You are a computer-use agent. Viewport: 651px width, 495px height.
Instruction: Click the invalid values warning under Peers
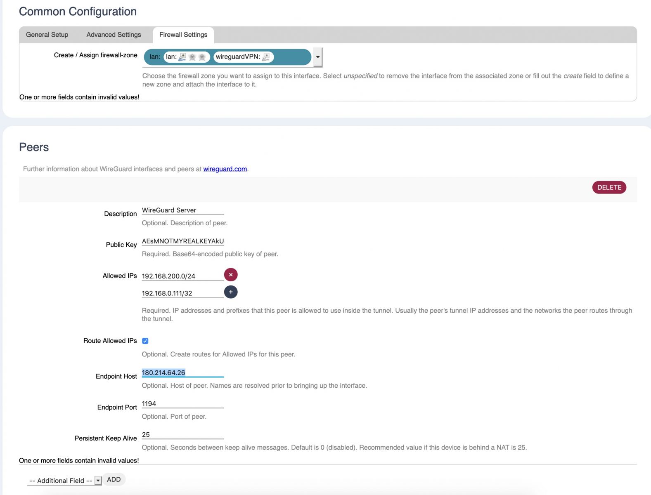(x=79, y=460)
